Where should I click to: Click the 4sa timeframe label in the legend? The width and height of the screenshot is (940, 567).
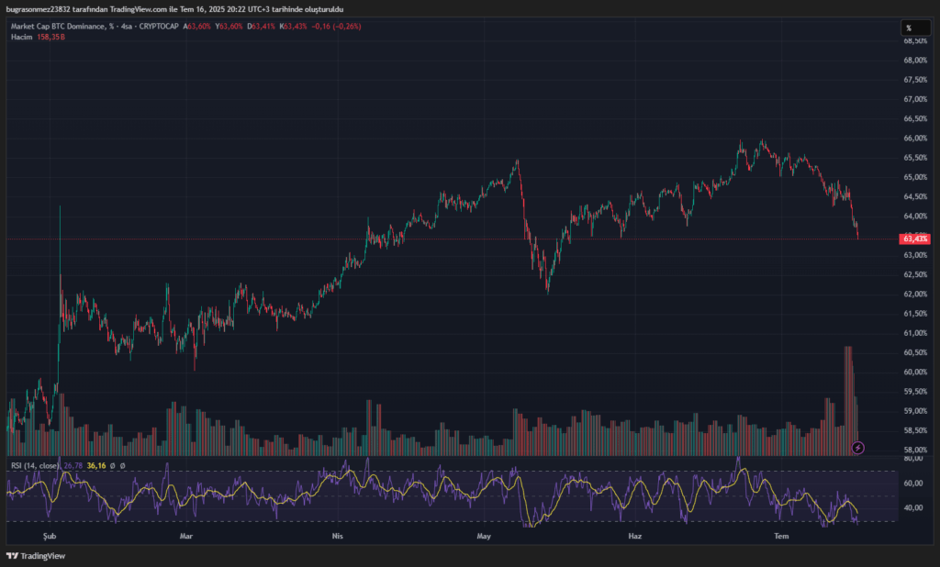[x=127, y=27]
